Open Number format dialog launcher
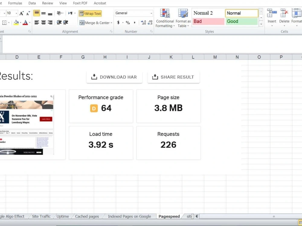 151,31
